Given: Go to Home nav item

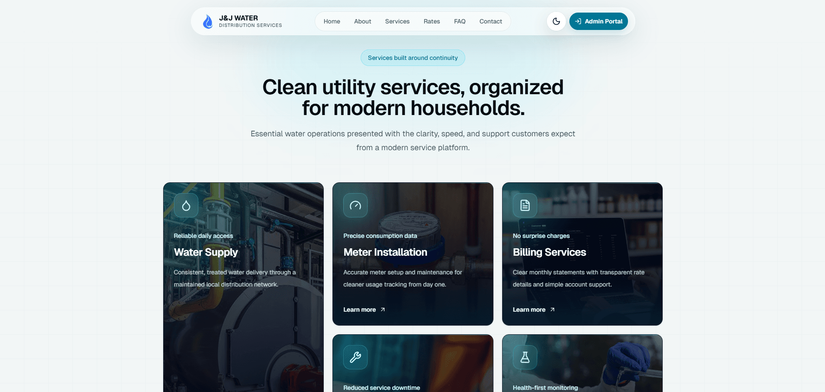Looking at the screenshot, I should click(x=332, y=21).
